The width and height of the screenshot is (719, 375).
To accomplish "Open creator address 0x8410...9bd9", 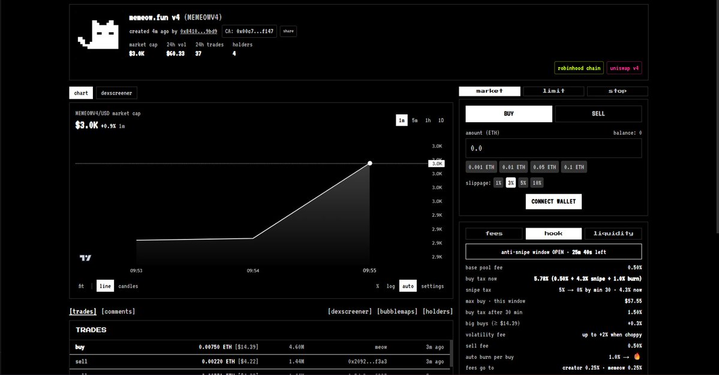I will [x=198, y=32].
